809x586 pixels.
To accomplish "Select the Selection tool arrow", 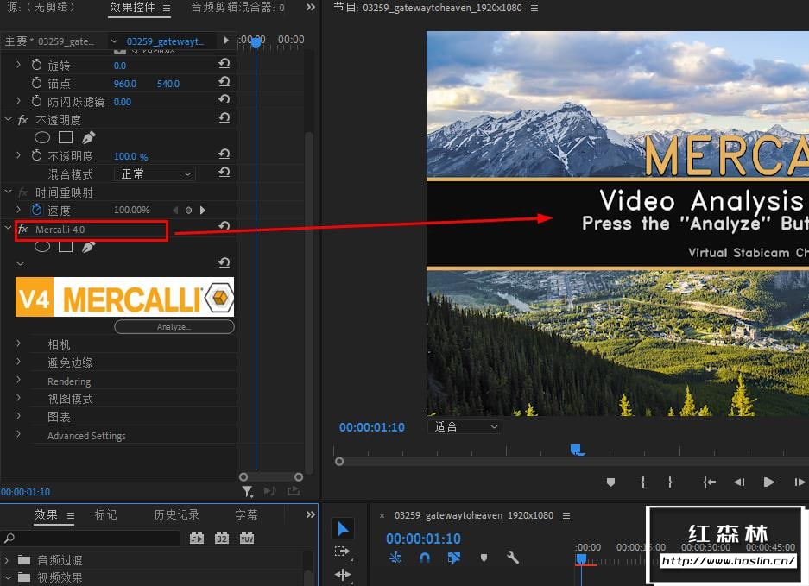I will (x=343, y=528).
